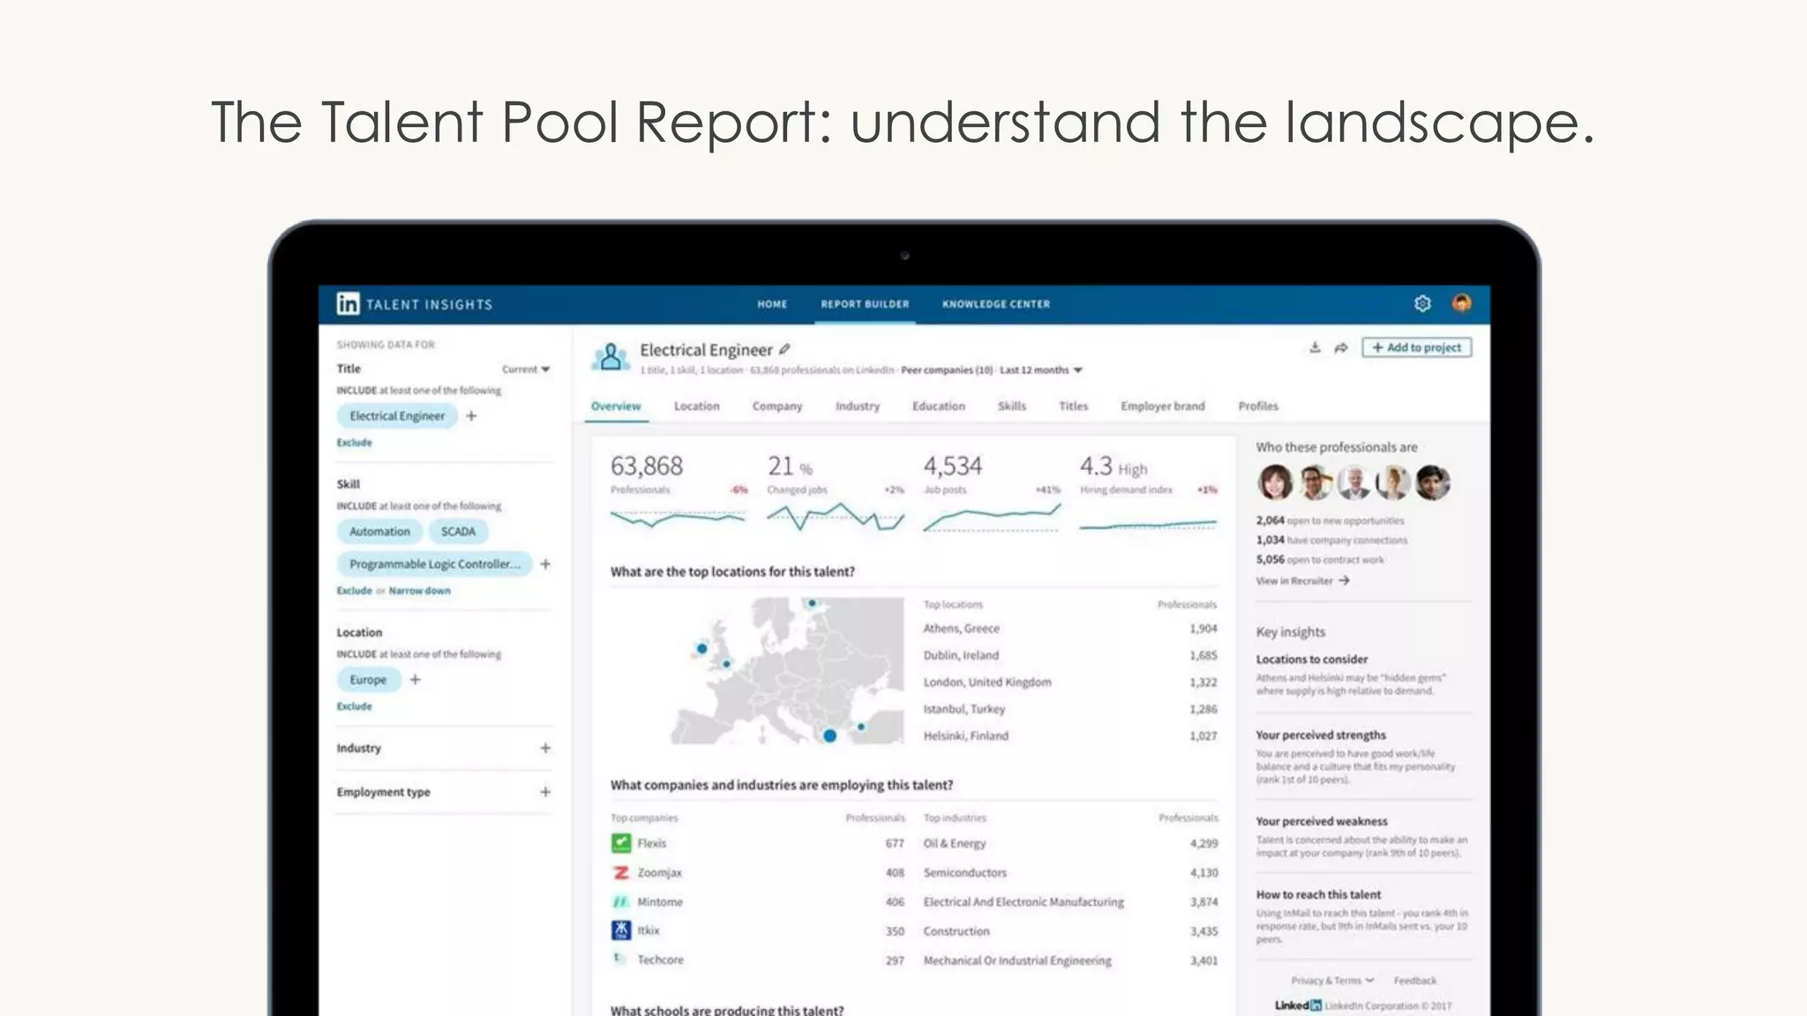The height and width of the screenshot is (1016, 1807).
Task: Edit report name with pencil icon
Action: click(x=784, y=349)
